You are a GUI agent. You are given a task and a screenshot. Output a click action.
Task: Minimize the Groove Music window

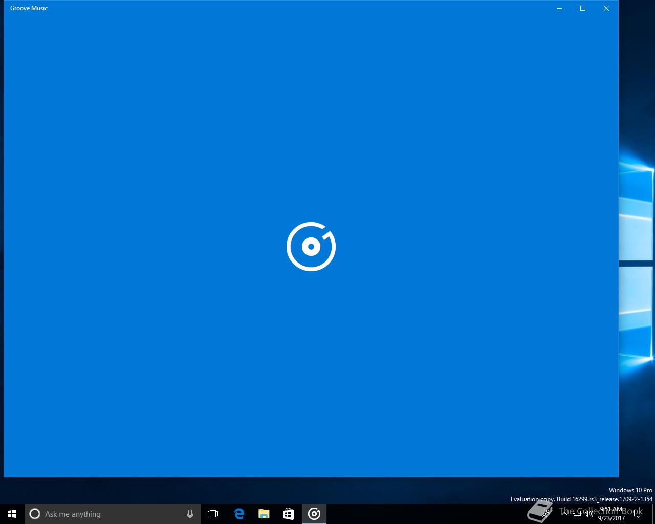click(559, 8)
